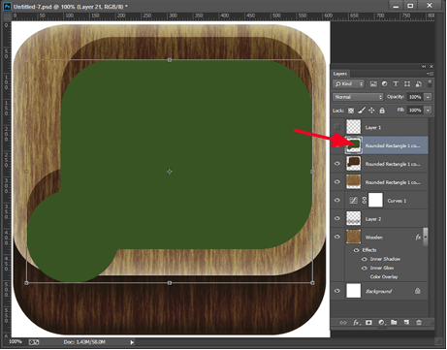This screenshot has width=447, height=350.
Task: Open the Kind filter type dropdown
Action: (x=348, y=84)
